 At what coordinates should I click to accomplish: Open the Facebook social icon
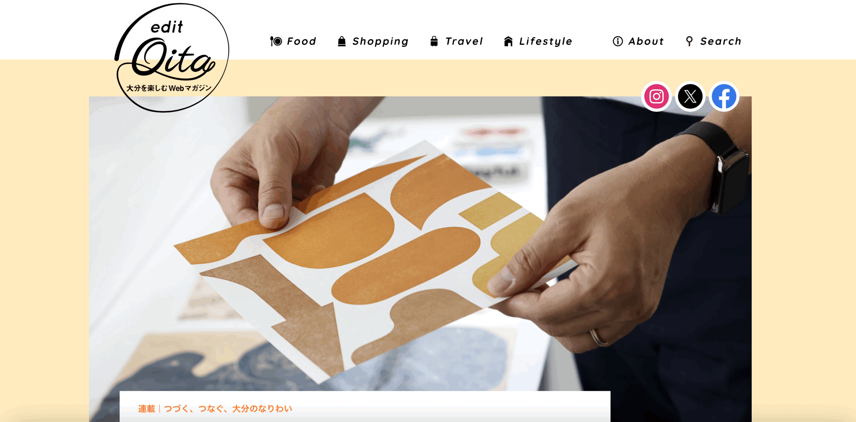point(724,97)
